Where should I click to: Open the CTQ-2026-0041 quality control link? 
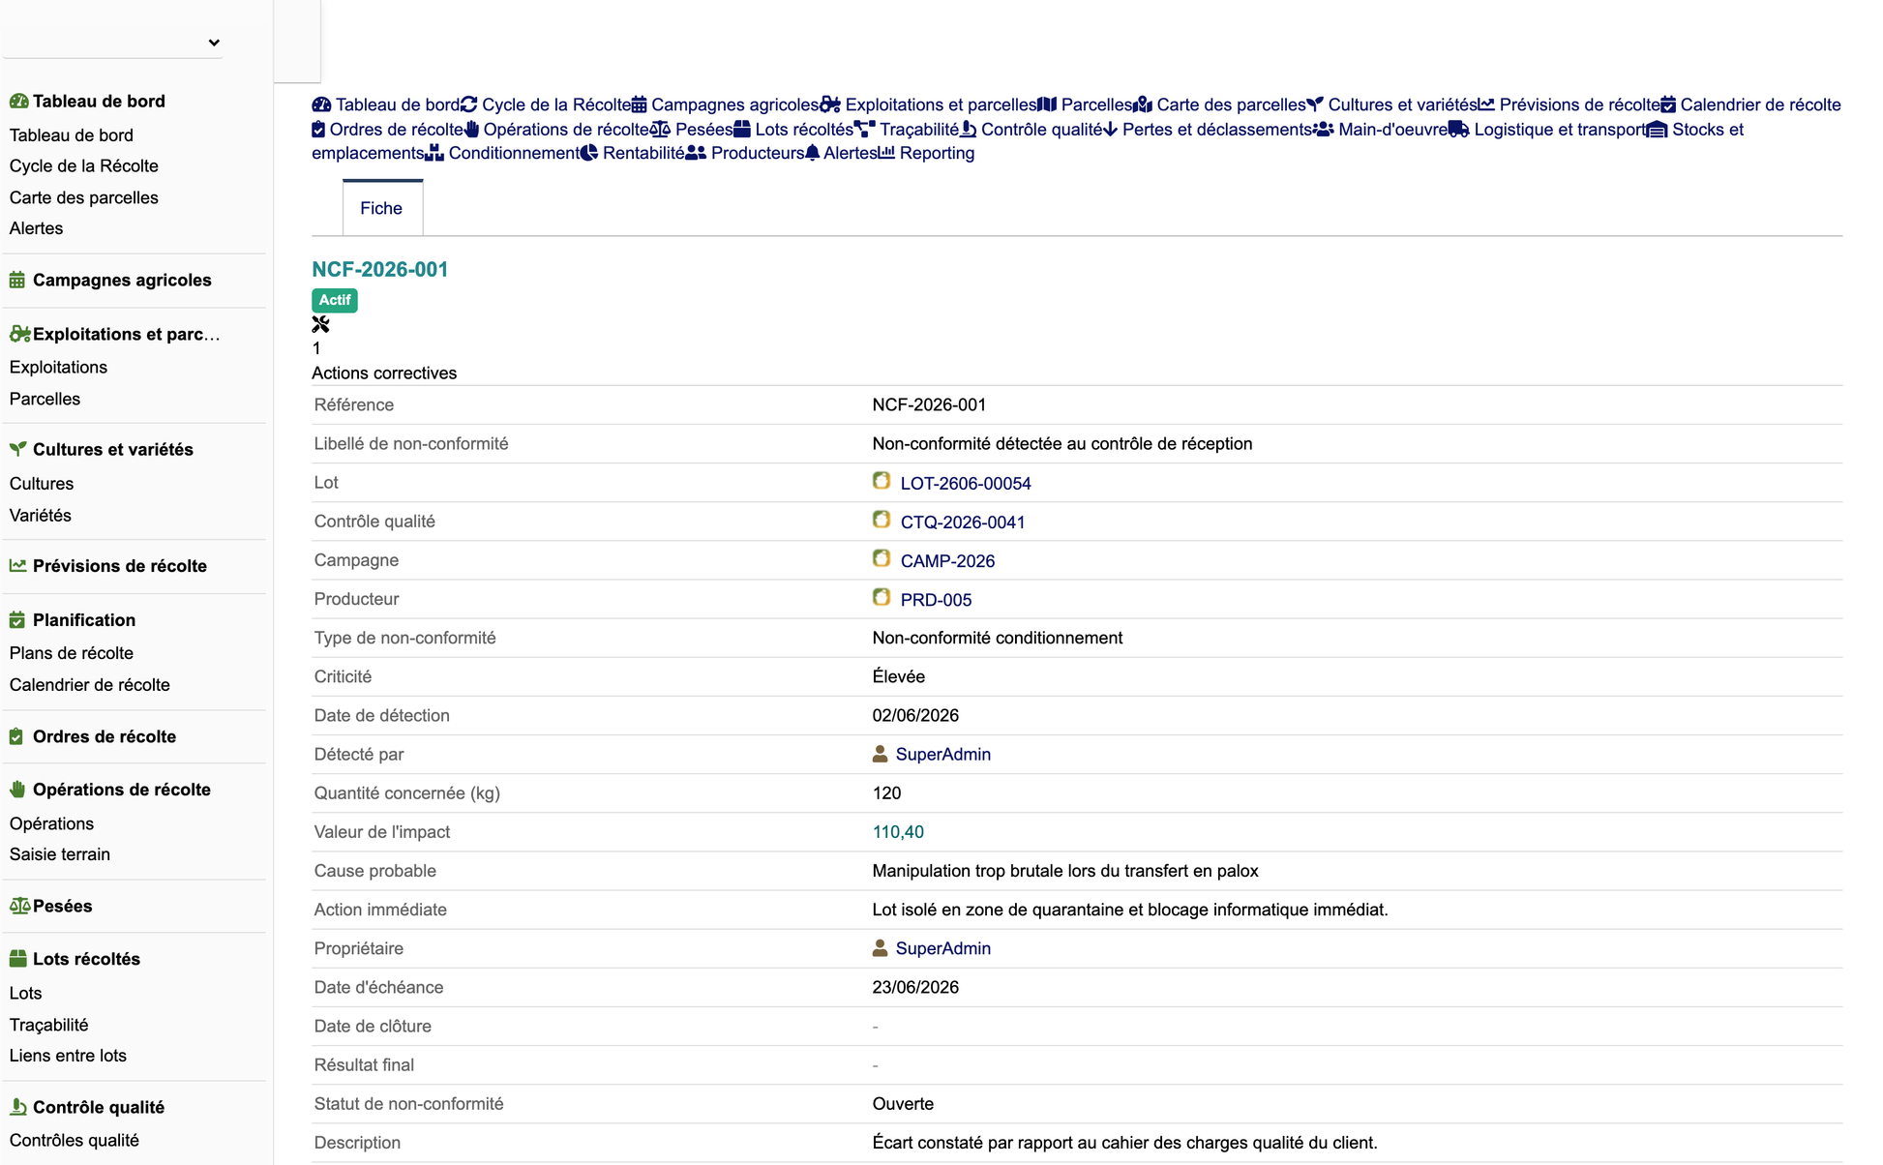963,523
